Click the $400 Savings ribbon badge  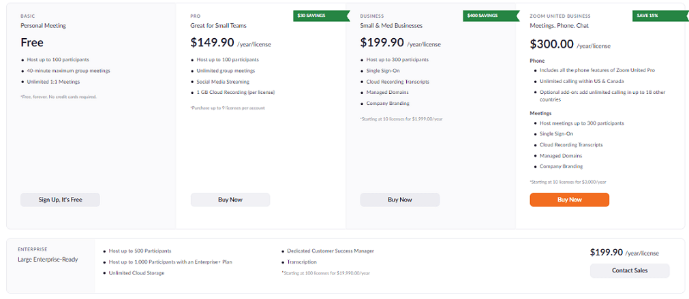point(491,16)
